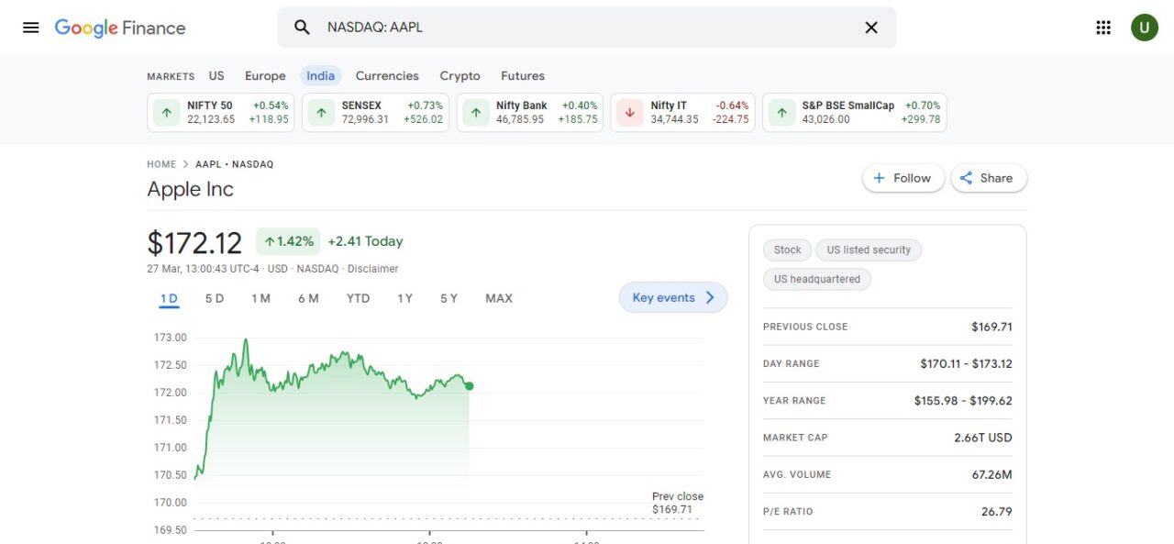
Task: Click the Stock tag chip
Action: 787,250
